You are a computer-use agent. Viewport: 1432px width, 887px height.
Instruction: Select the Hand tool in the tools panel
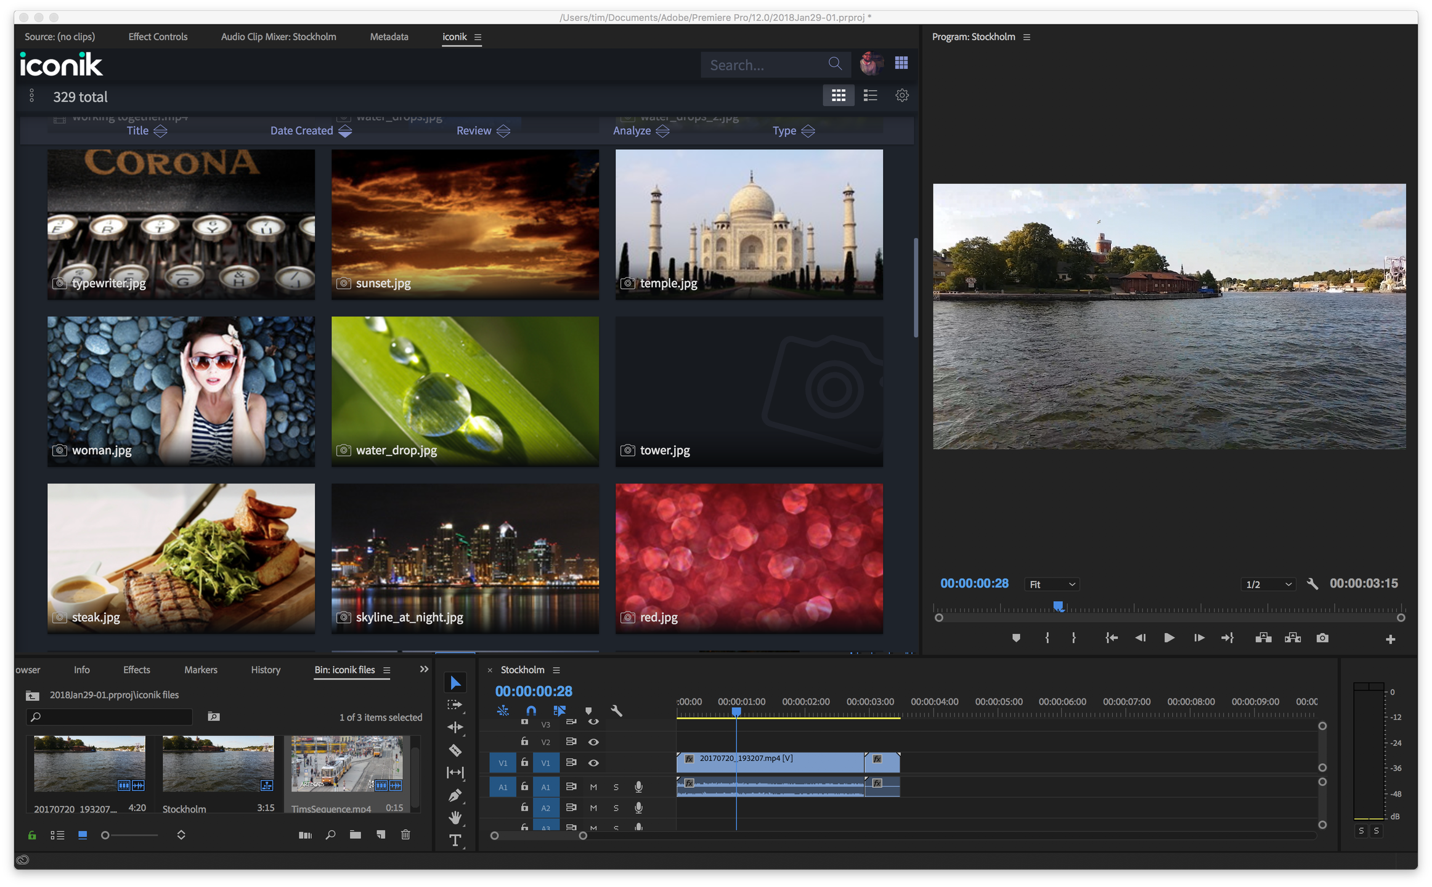455,818
